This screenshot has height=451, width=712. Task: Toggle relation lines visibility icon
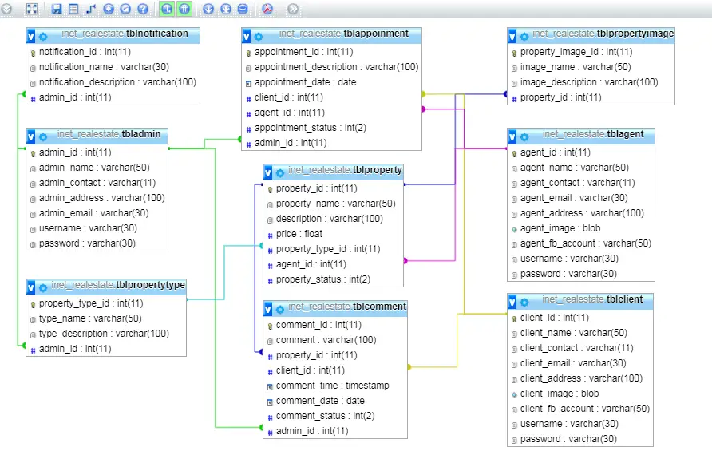click(x=243, y=9)
